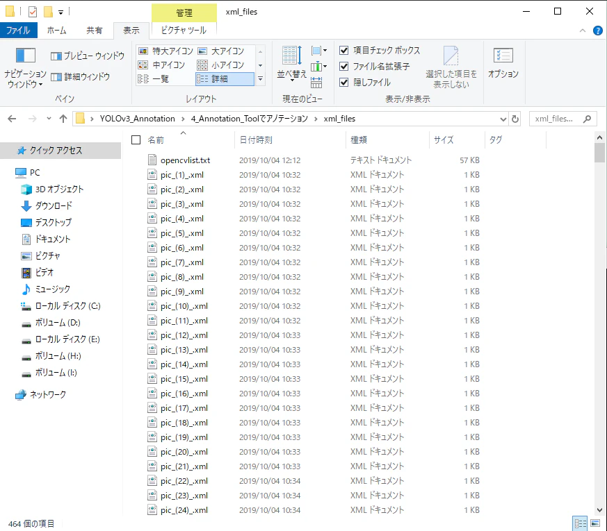Click the vertical scrollbar thumb
Screen dimensions: 607x531
coord(599,153)
